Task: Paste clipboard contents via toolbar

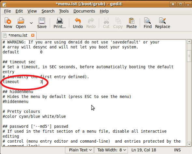Action: click(x=131, y=23)
